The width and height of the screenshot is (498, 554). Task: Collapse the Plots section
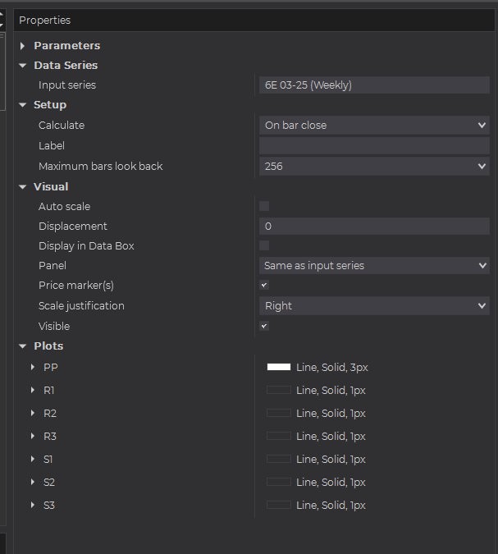(23, 346)
